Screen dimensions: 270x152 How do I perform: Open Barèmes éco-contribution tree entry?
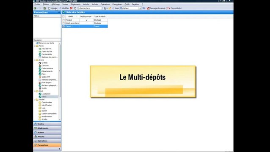pos(48,57)
